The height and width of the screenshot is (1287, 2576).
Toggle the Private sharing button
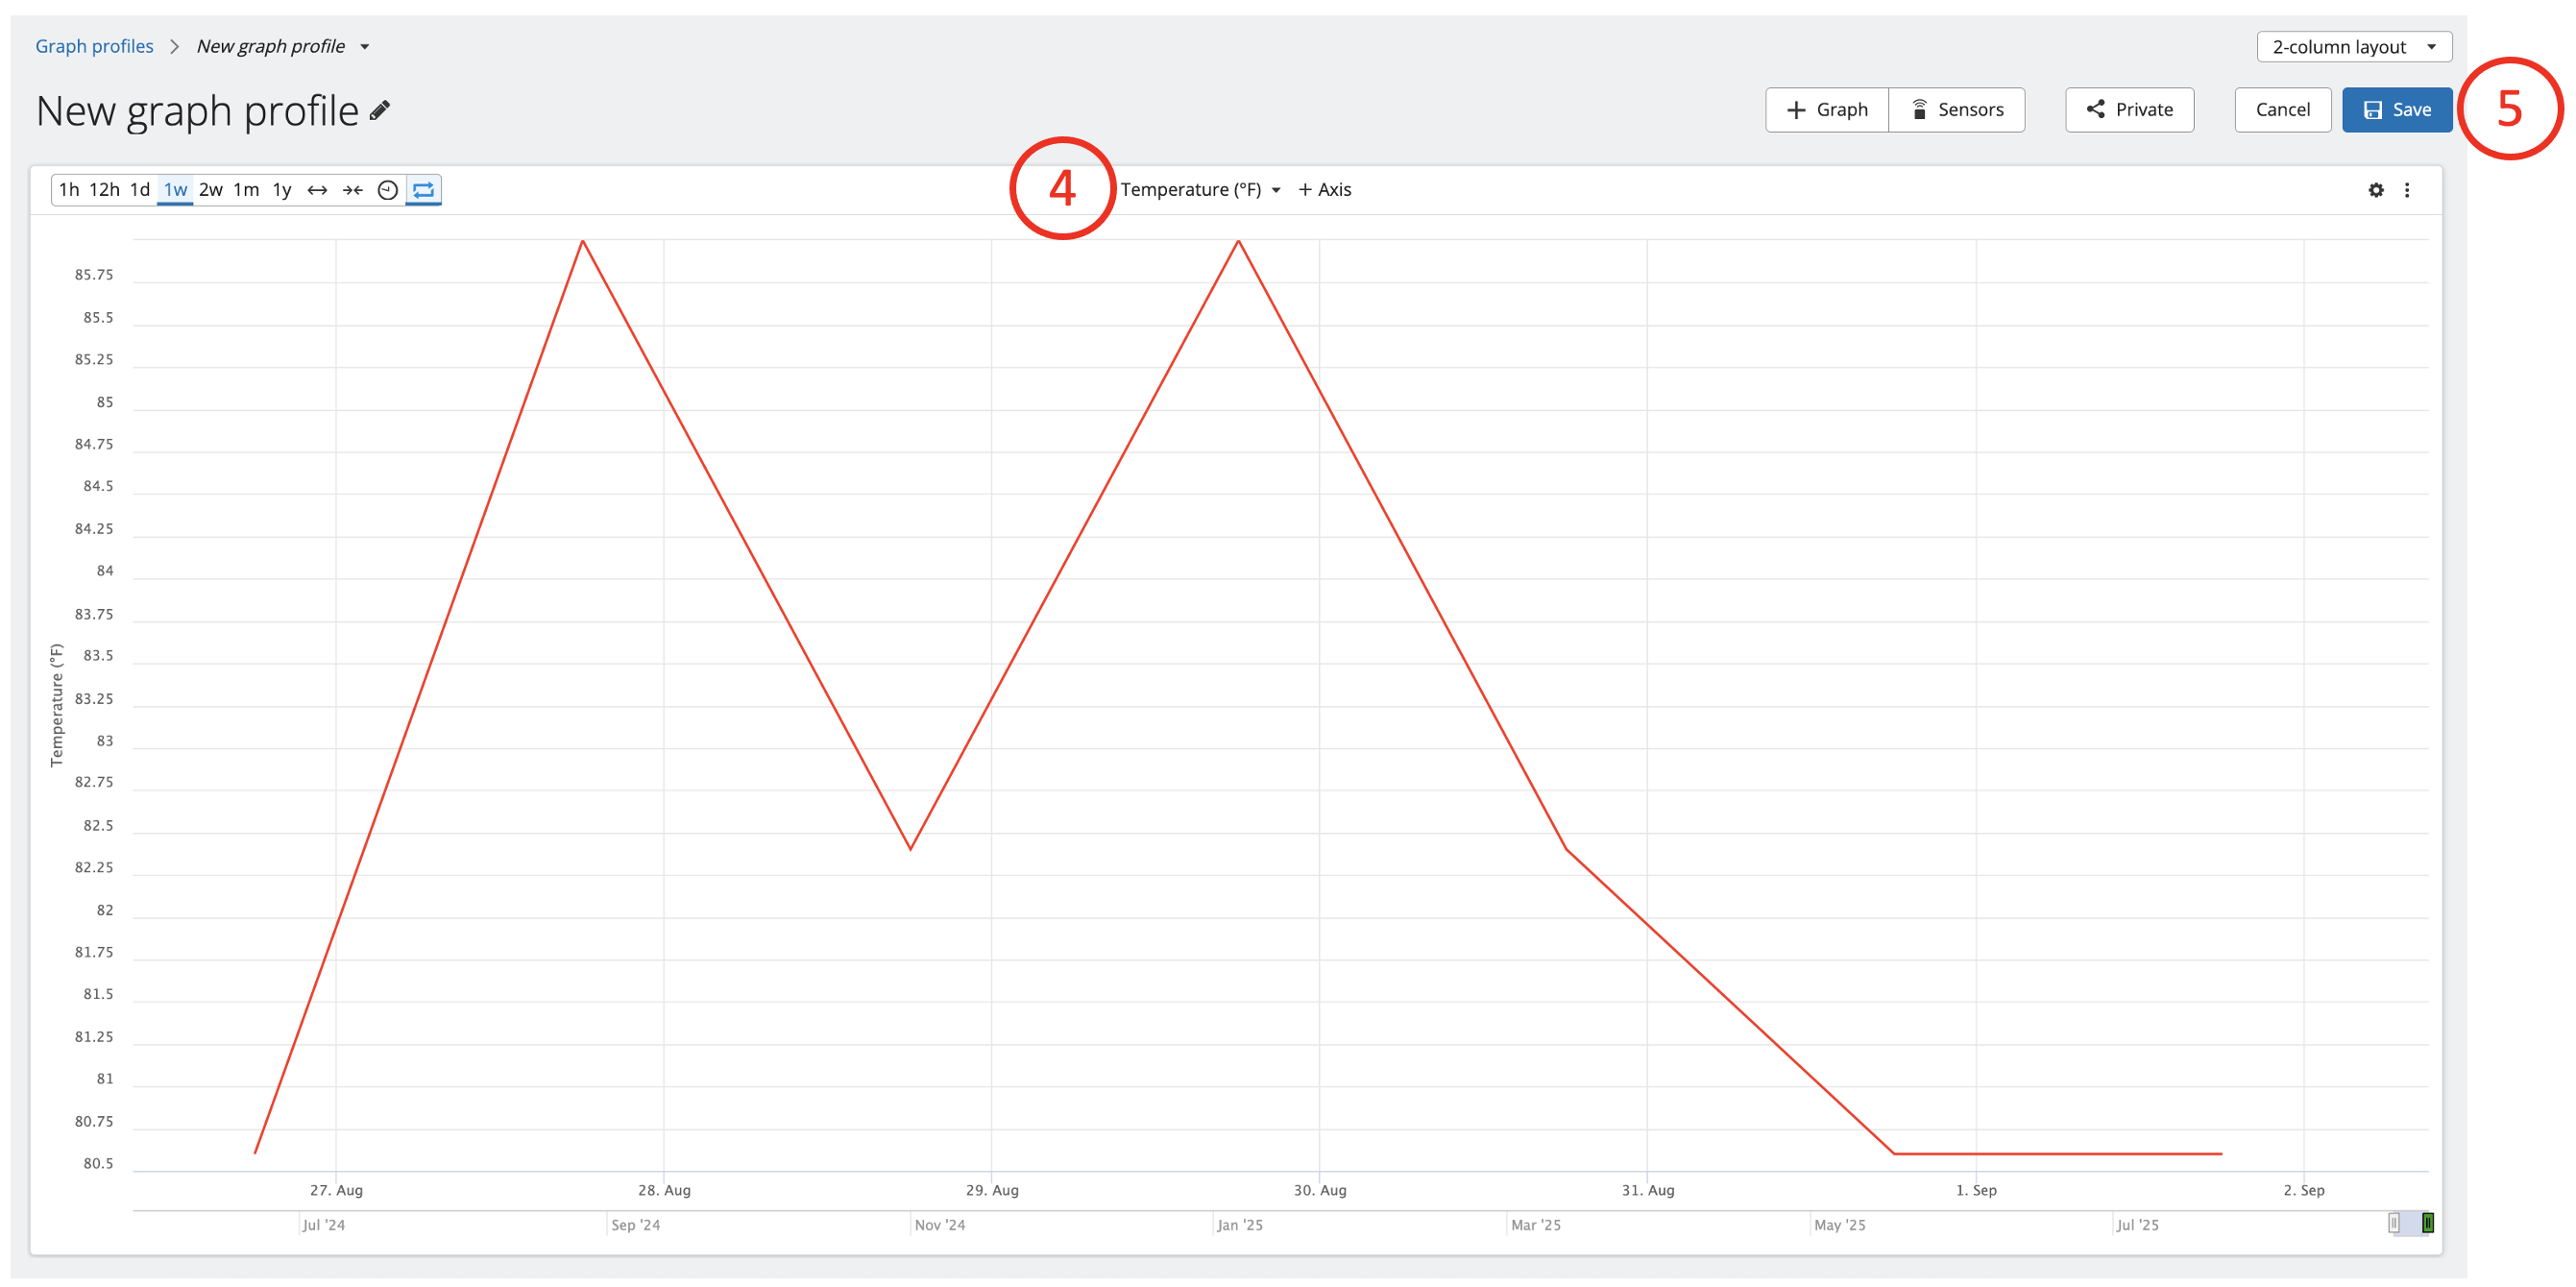click(2129, 110)
